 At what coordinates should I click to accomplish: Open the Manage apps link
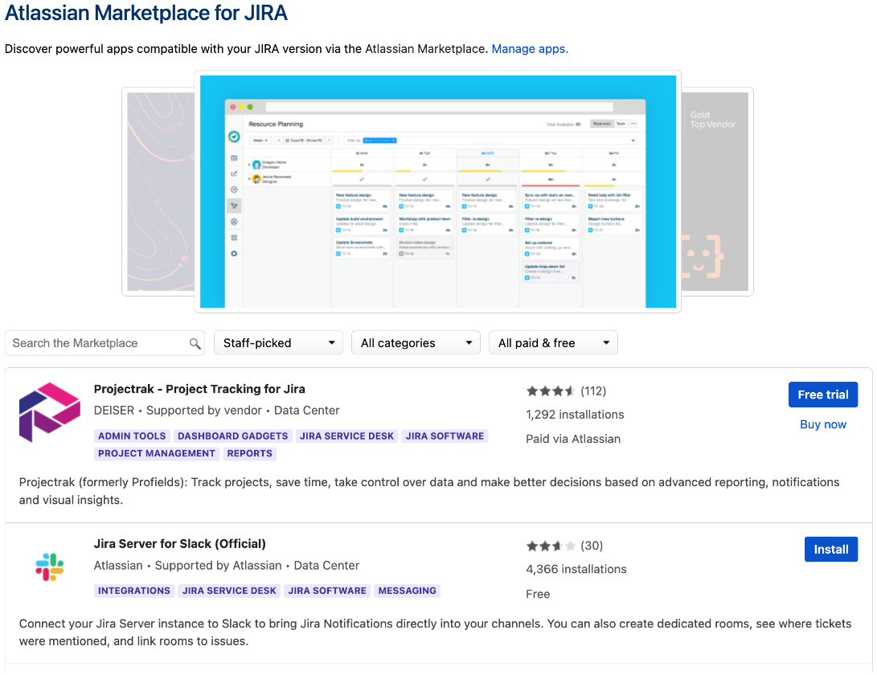530,48
